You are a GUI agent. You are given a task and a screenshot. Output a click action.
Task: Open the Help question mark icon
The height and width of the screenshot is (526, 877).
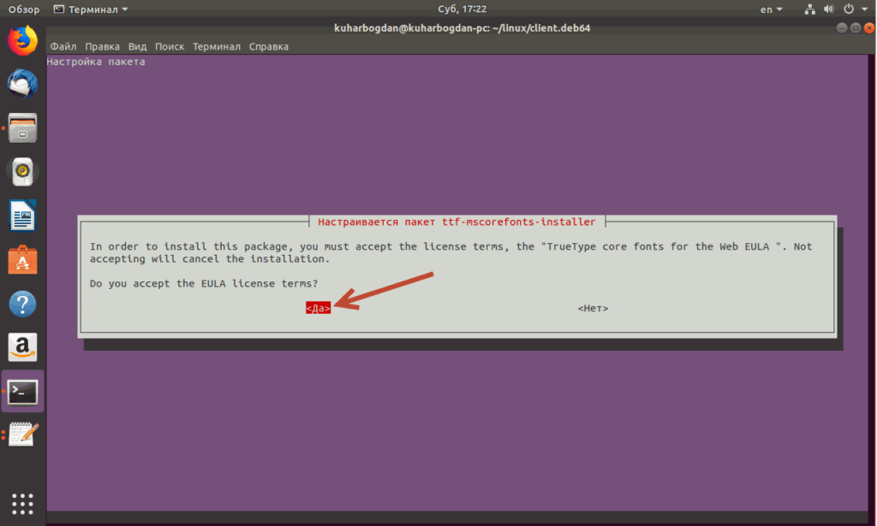(x=22, y=304)
